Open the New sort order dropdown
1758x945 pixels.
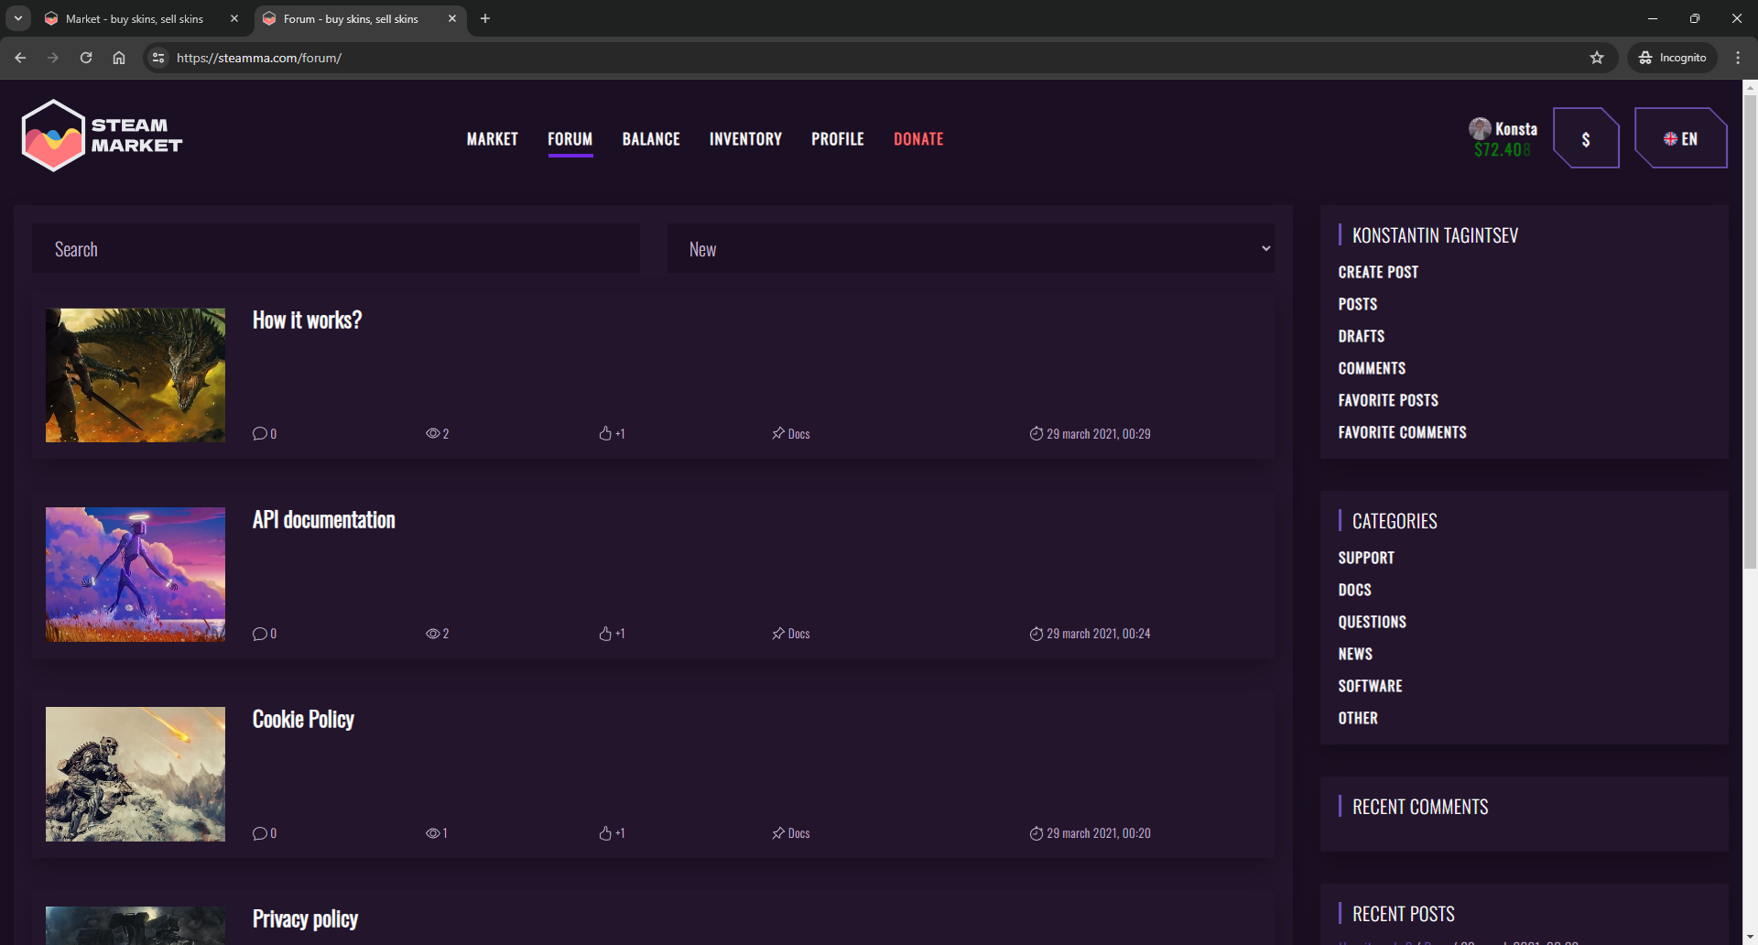coord(971,249)
